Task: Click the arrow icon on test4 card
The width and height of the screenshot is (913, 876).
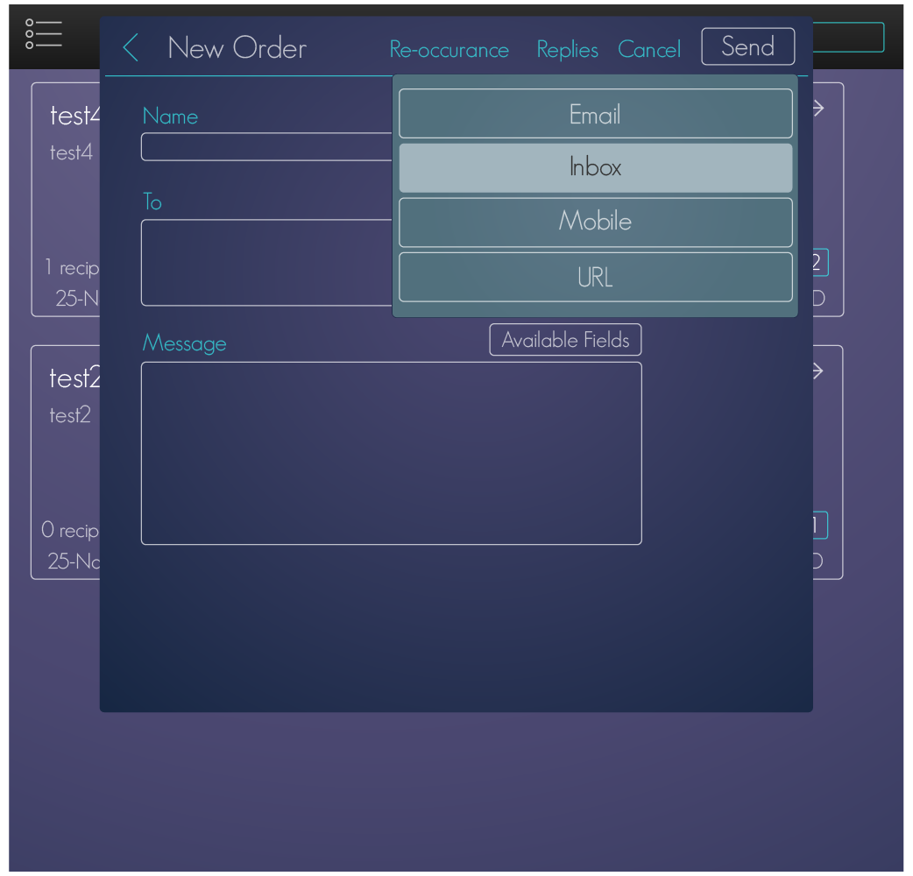Action: tap(818, 108)
